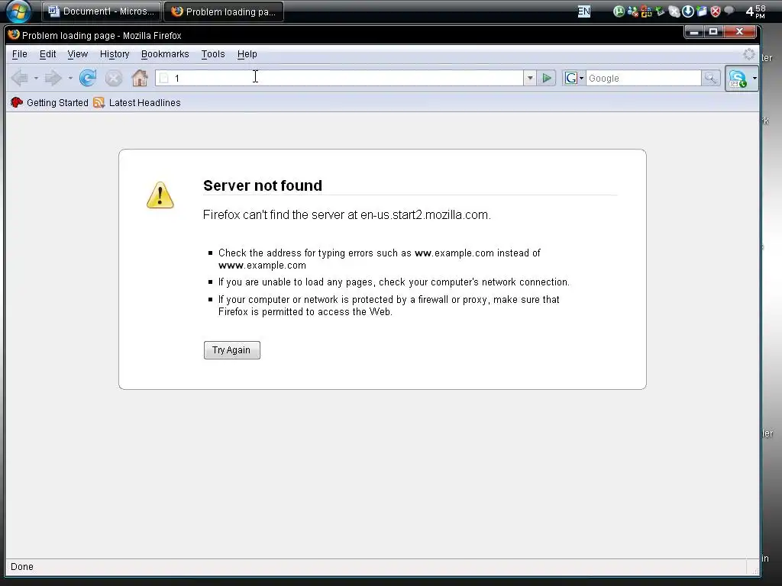Open the Getting Started bookmark
This screenshot has width=782, height=586.
tap(50, 103)
